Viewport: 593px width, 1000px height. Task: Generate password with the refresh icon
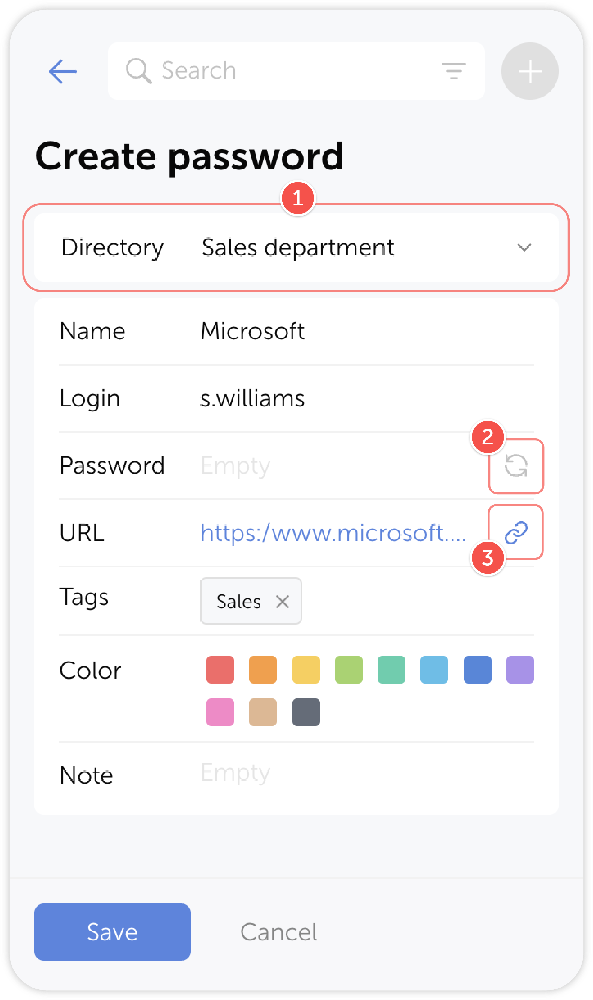coord(516,466)
